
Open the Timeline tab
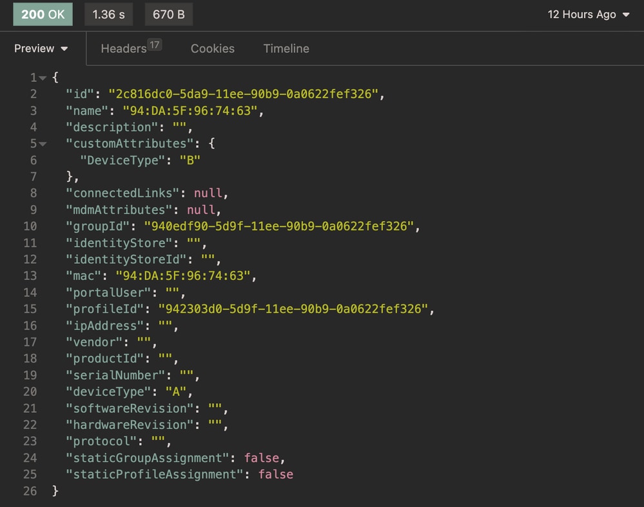[286, 49]
